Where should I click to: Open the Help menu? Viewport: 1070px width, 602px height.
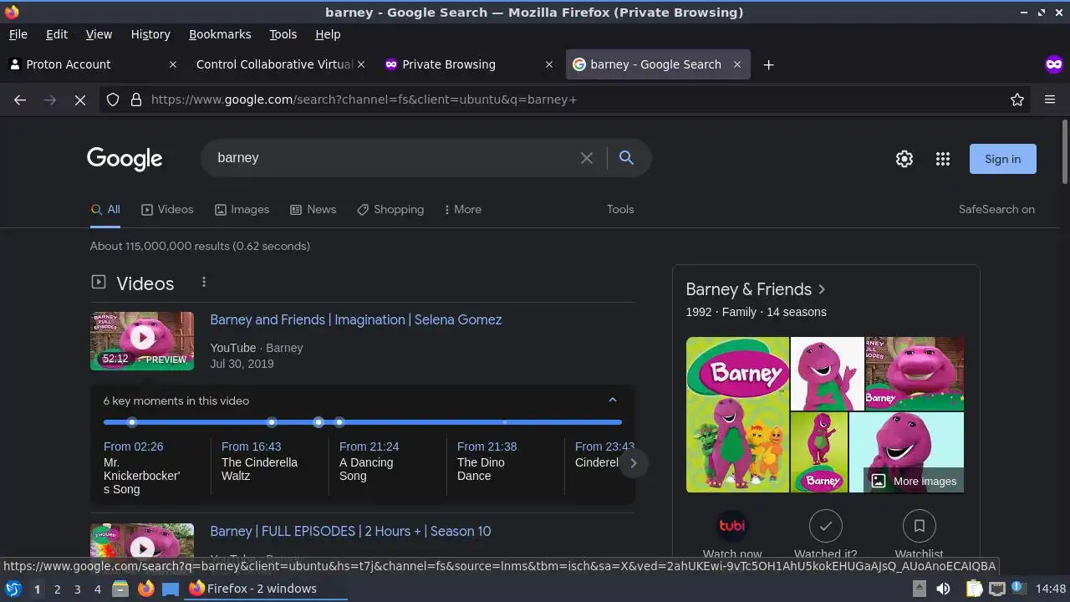click(x=328, y=34)
